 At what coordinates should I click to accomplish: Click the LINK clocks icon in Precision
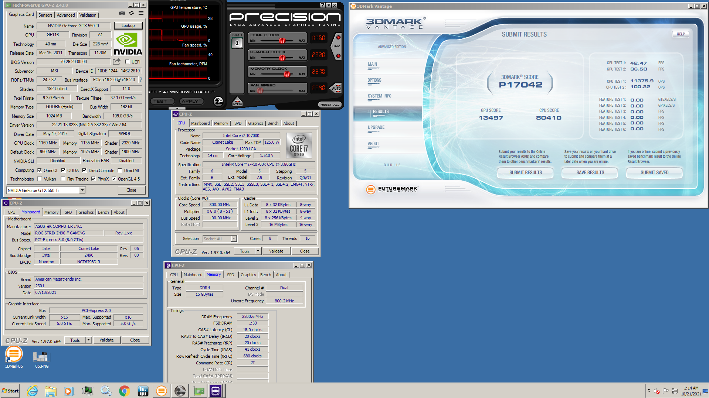coord(336,47)
